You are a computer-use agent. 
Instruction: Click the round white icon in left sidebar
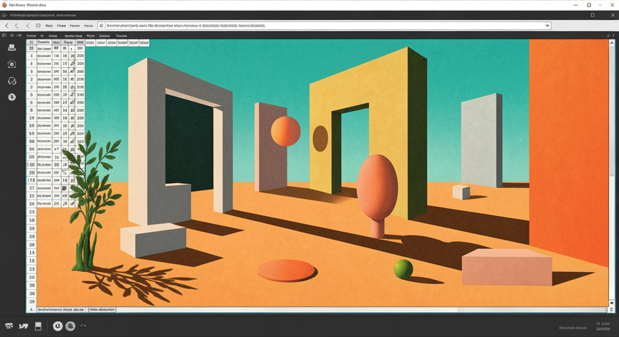click(x=12, y=97)
